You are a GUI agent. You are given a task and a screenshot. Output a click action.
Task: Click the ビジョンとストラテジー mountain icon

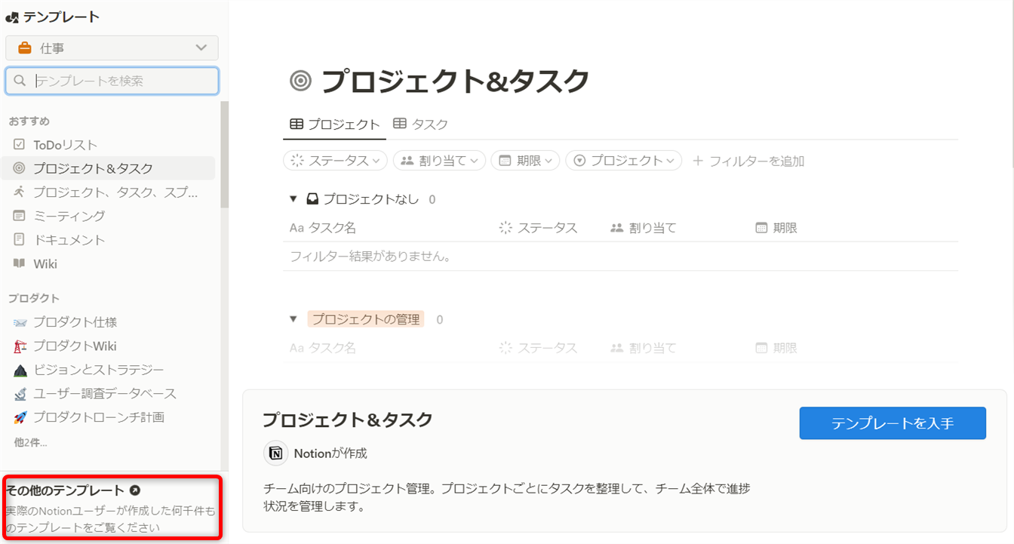(x=20, y=370)
